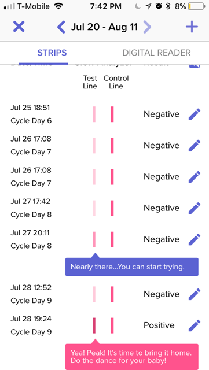This screenshot has width=209, height=370.
Task: Edit the Jul 27 20:11 entry
Action: [195, 239]
